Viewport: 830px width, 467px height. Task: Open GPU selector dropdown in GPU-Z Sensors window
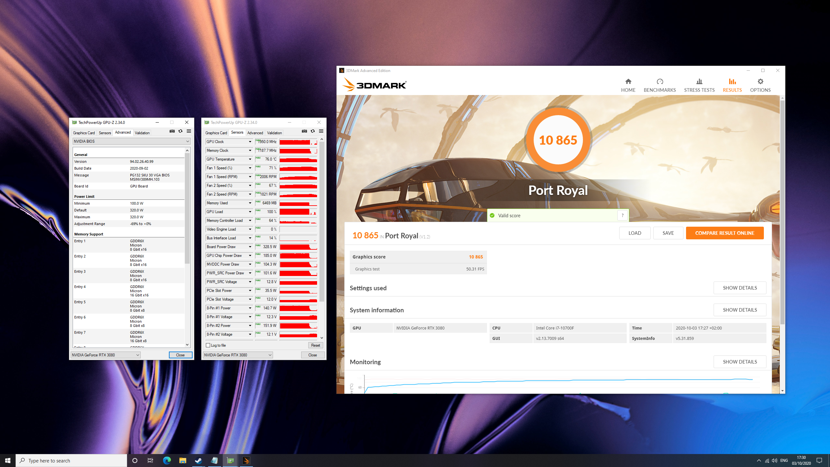coord(238,355)
